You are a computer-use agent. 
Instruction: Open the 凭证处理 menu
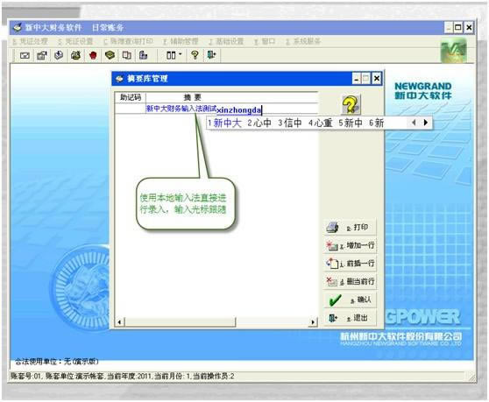pos(31,41)
